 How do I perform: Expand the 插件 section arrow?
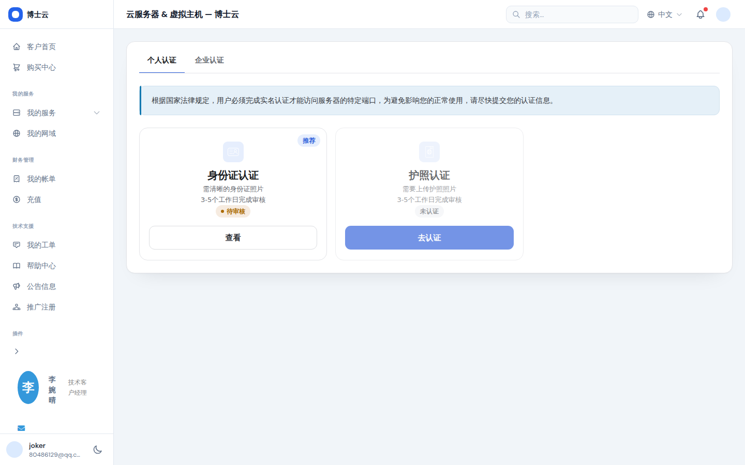pyautogui.click(x=17, y=351)
